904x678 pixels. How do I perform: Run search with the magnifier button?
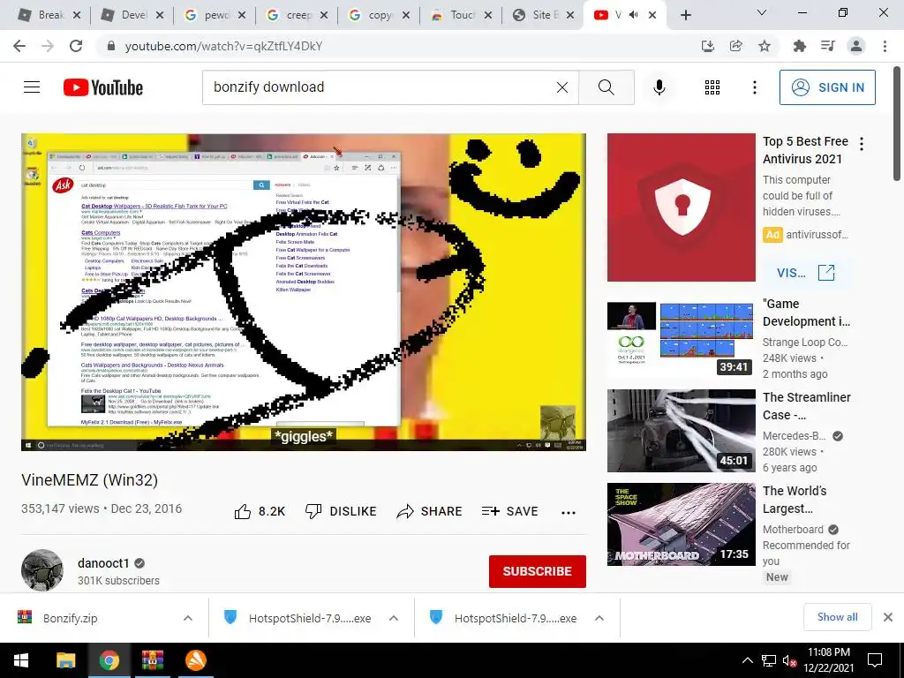606,87
